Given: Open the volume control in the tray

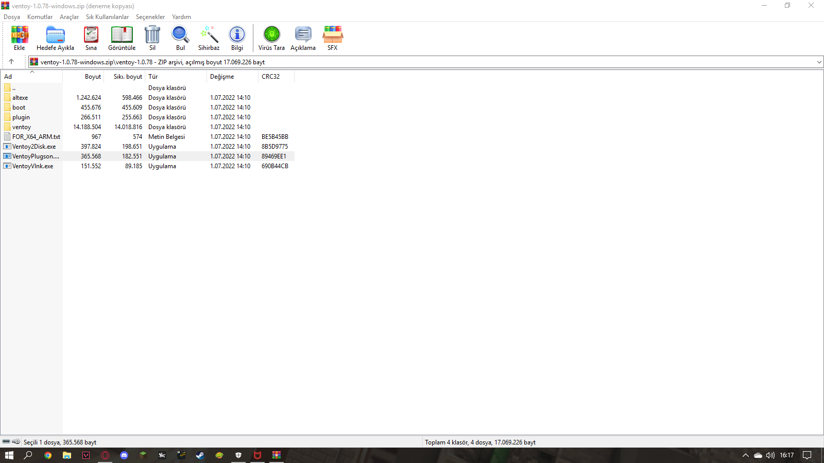Looking at the screenshot, I should click(770, 455).
